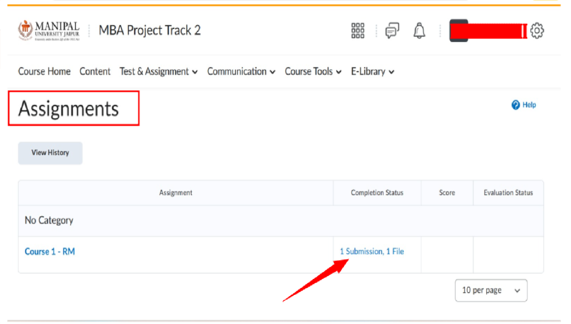Viewport: 571px width, 324px height.
Task: Open the settings gear icon
Action: click(537, 31)
